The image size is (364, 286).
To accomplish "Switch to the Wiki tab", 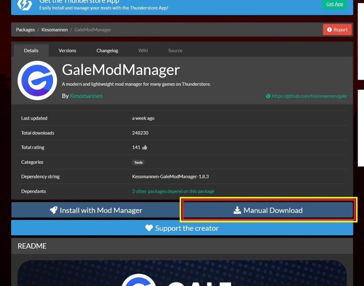I will tap(143, 50).
